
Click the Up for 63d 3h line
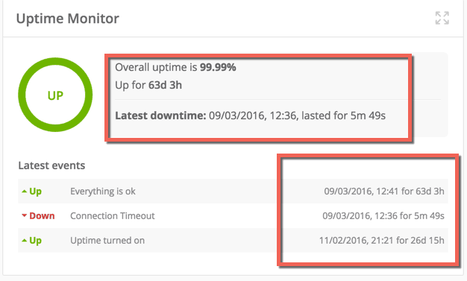[x=148, y=85]
